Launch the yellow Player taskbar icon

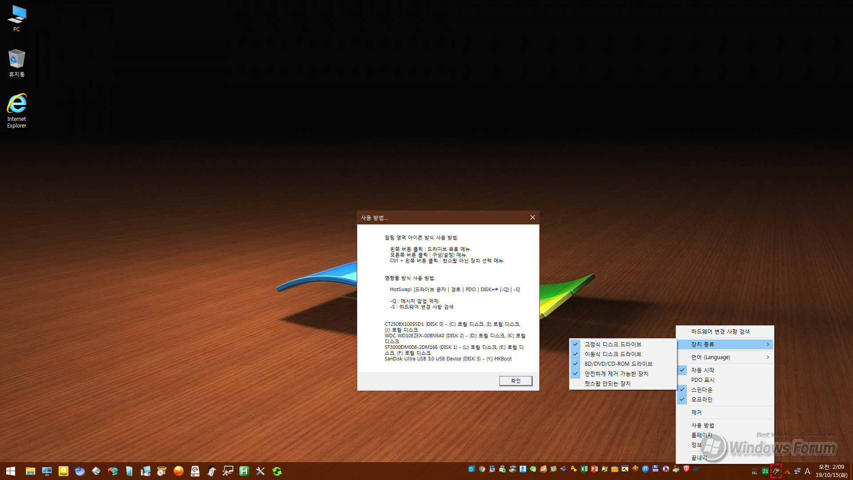(64, 471)
